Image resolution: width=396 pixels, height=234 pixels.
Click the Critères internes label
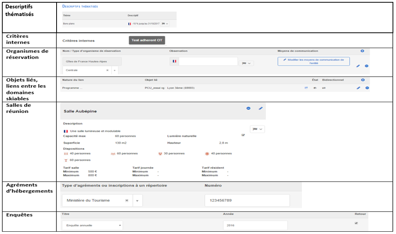coord(78,40)
